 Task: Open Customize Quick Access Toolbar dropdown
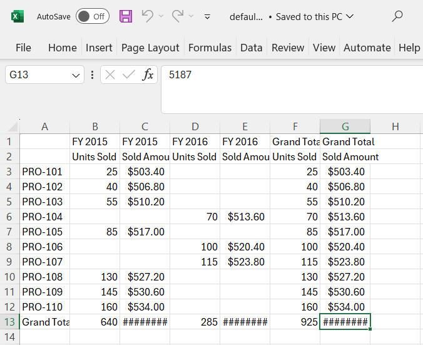[207, 17]
